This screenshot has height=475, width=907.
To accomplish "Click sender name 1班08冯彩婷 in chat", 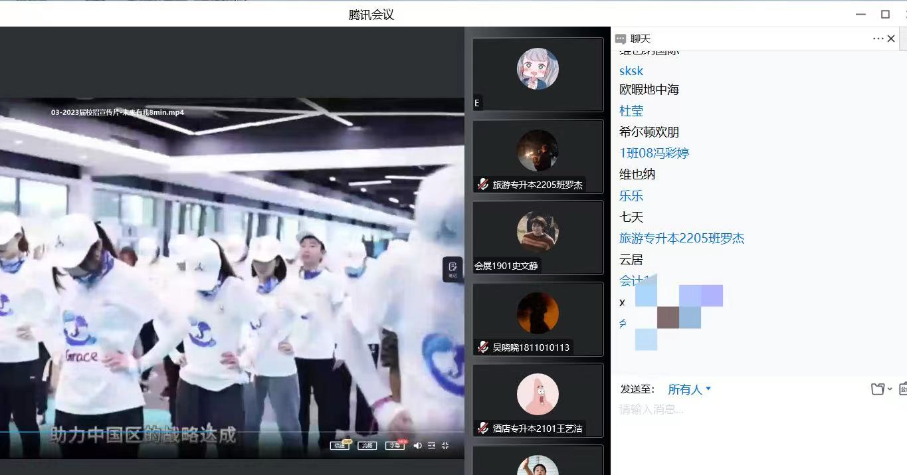I will click(654, 153).
